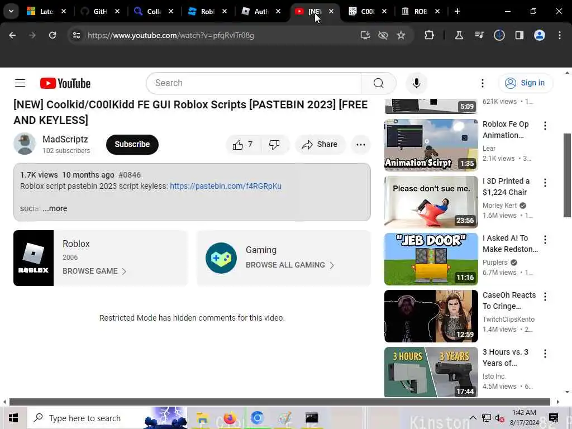Dislike the video with thumbs down
This screenshot has width=572, height=429.
tap(274, 145)
